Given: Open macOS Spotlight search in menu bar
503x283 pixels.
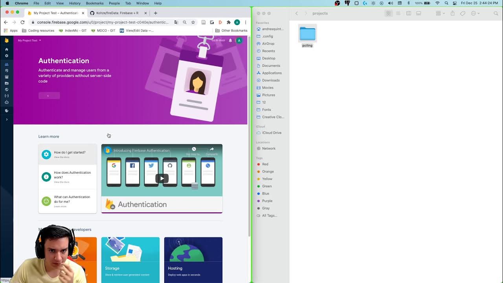Looking at the screenshot, I should tap(446, 3).
